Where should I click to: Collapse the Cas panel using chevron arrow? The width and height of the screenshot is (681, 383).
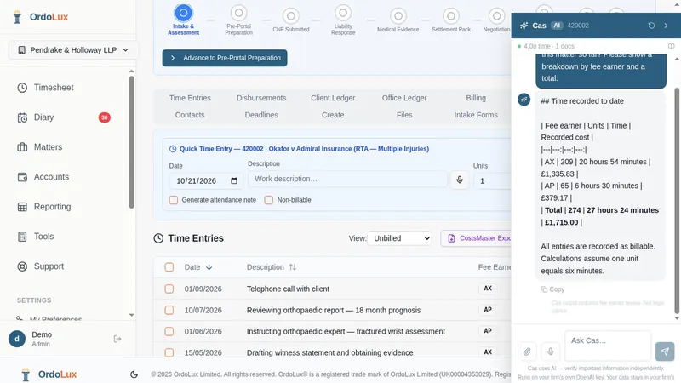tap(666, 26)
